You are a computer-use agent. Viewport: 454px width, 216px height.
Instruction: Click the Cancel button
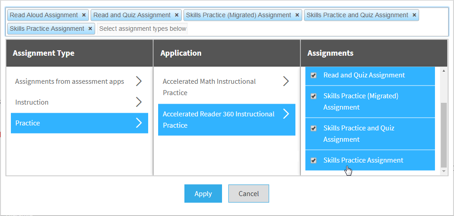(x=249, y=193)
